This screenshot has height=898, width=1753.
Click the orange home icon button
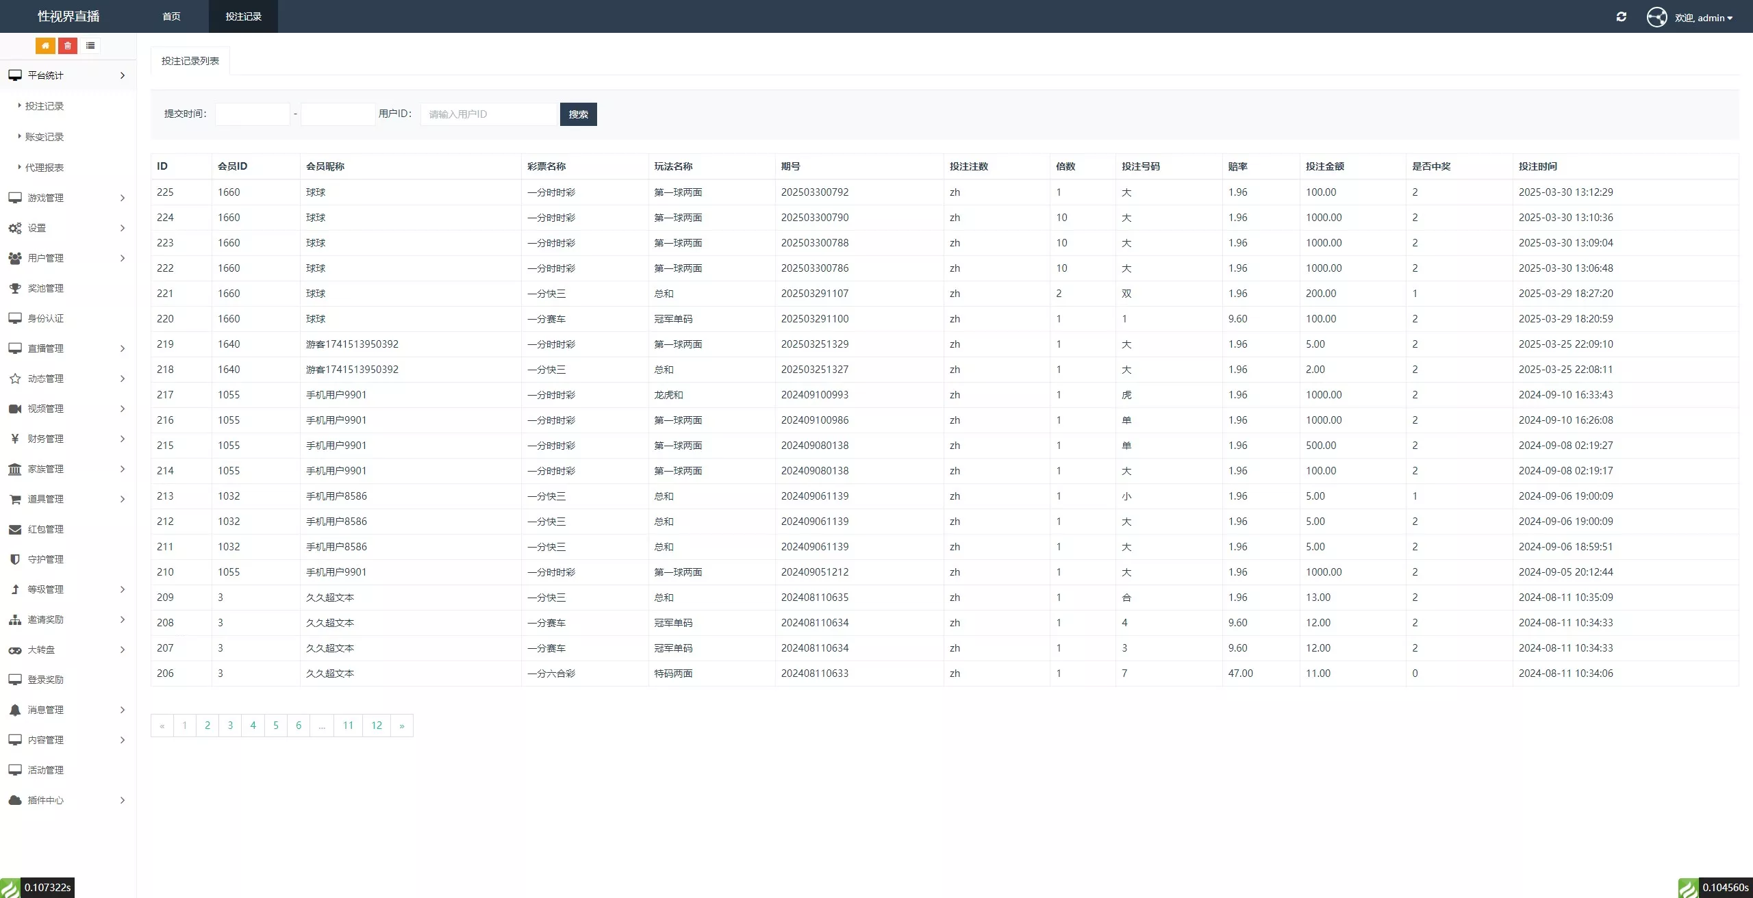point(45,46)
